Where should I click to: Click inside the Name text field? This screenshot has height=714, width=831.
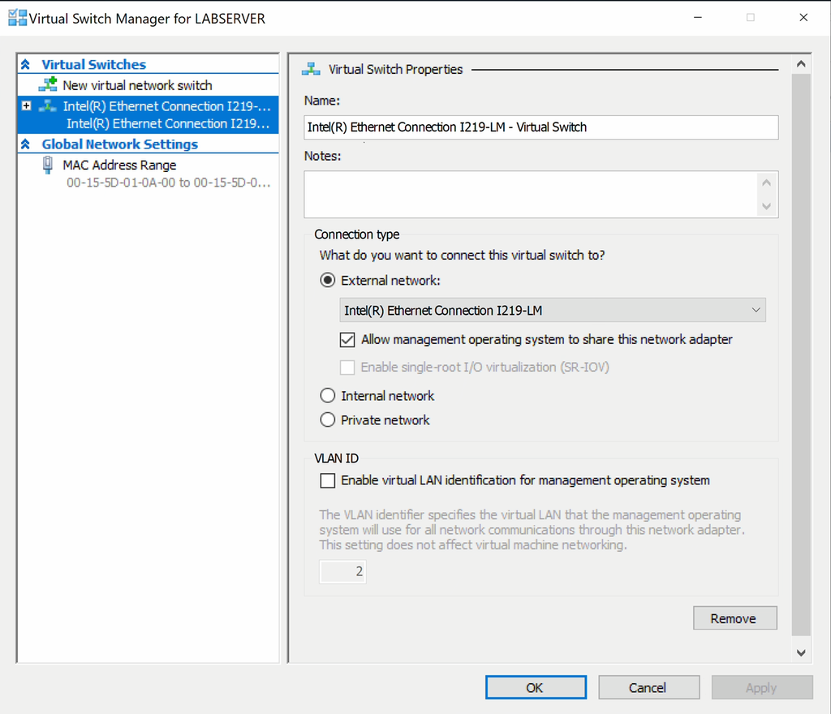[540, 127]
